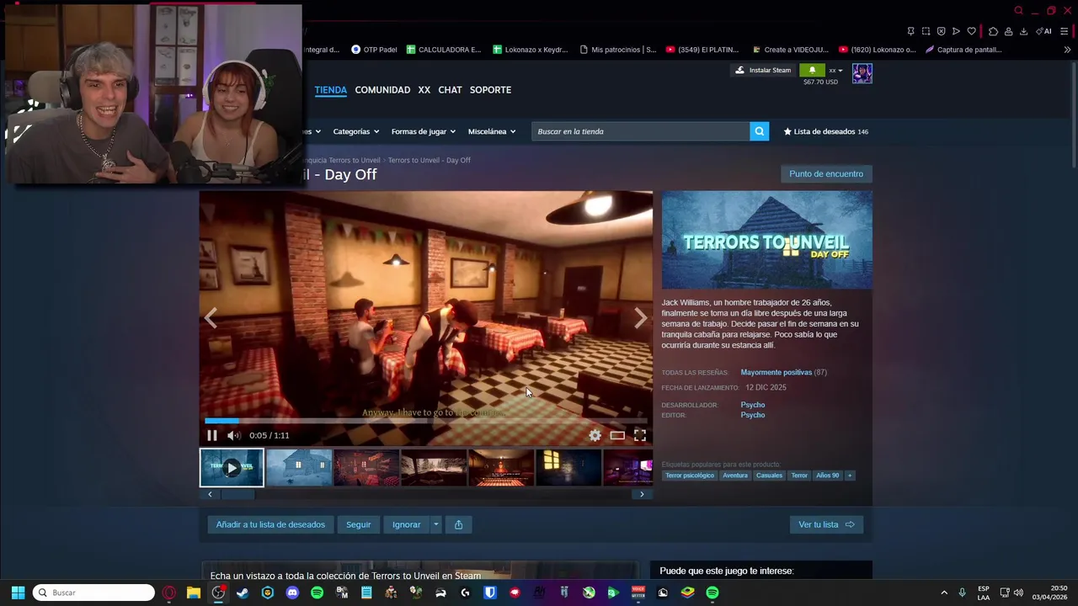This screenshot has height=606, width=1078.
Task: Show hidden system tray icons
Action: (x=943, y=593)
